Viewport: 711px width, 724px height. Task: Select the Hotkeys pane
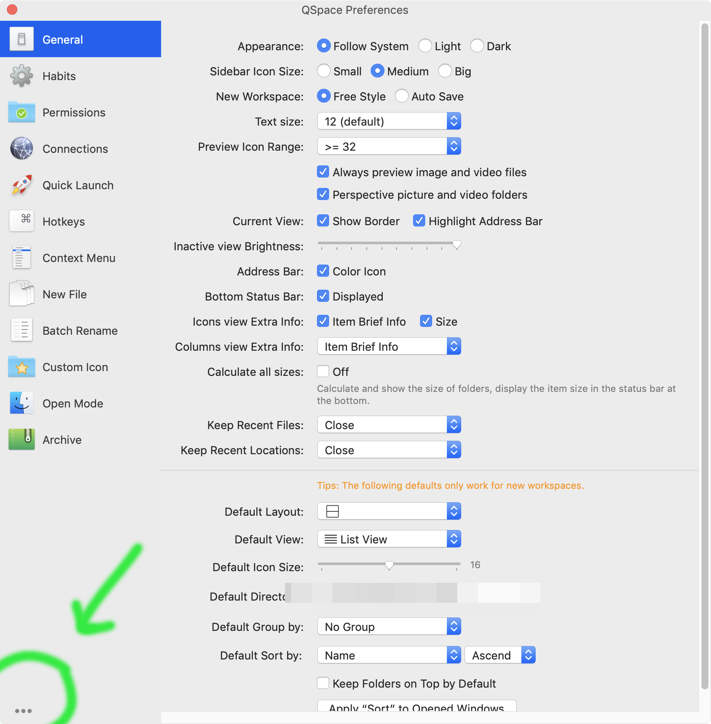(81, 221)
